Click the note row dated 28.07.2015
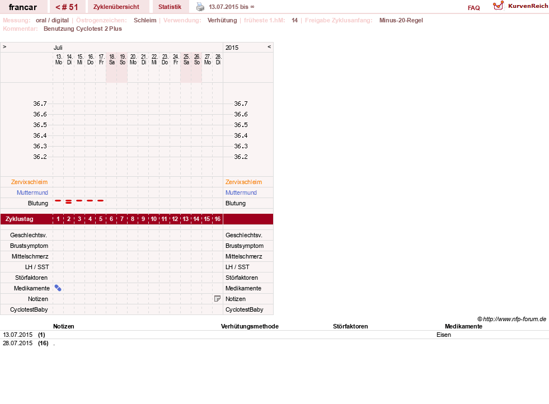549x404 pixels. pos(274,343)
